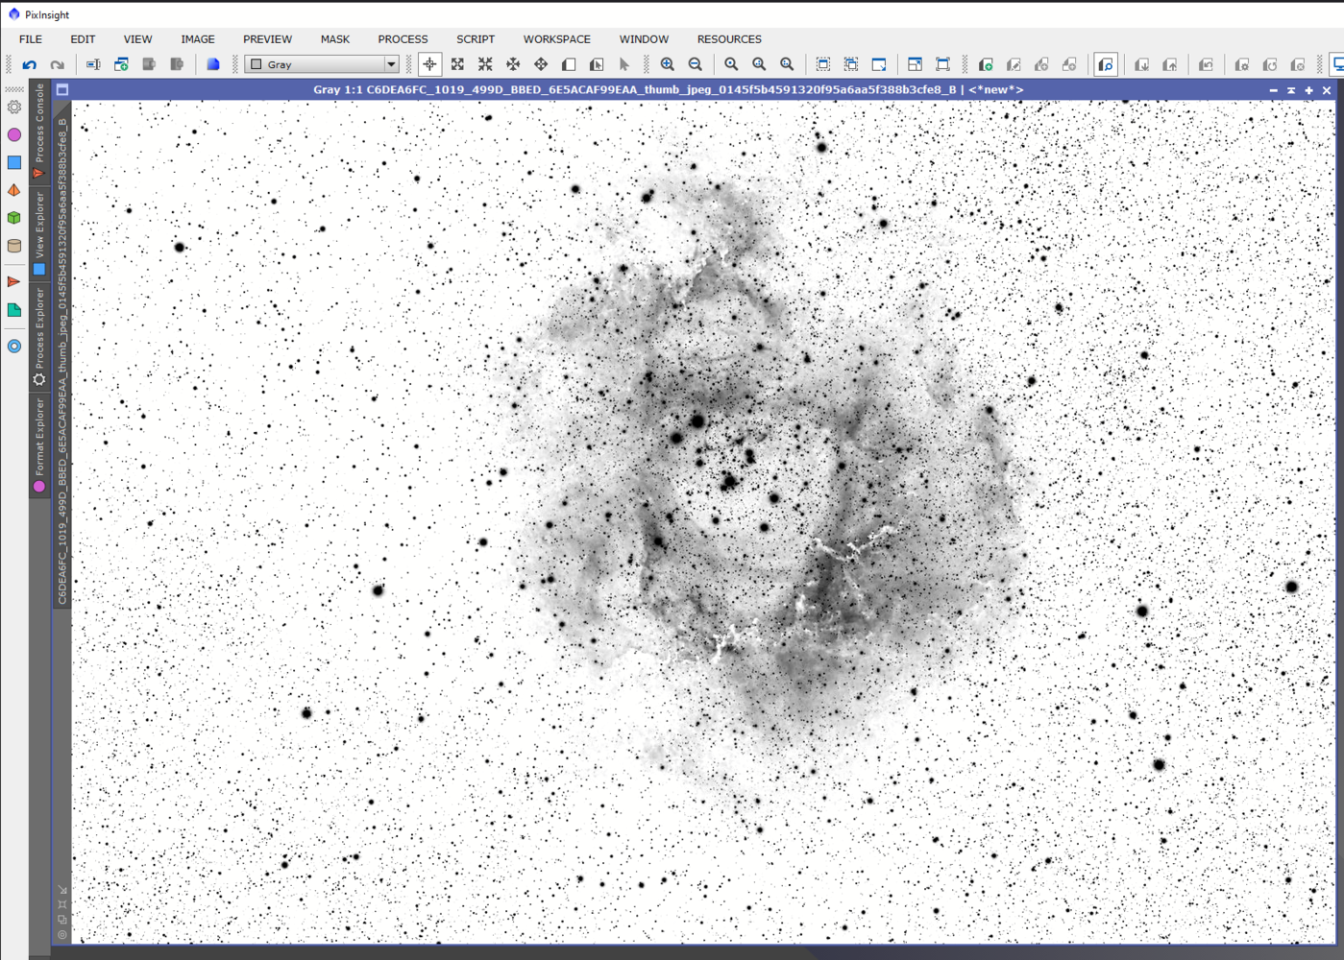Click the red arrow icon in left sidebar
The height and width of the screenshot is (960, 1344).
click(x=14, y=282)
